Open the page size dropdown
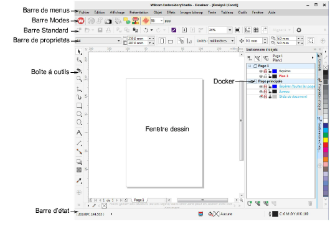 (119, 40)
